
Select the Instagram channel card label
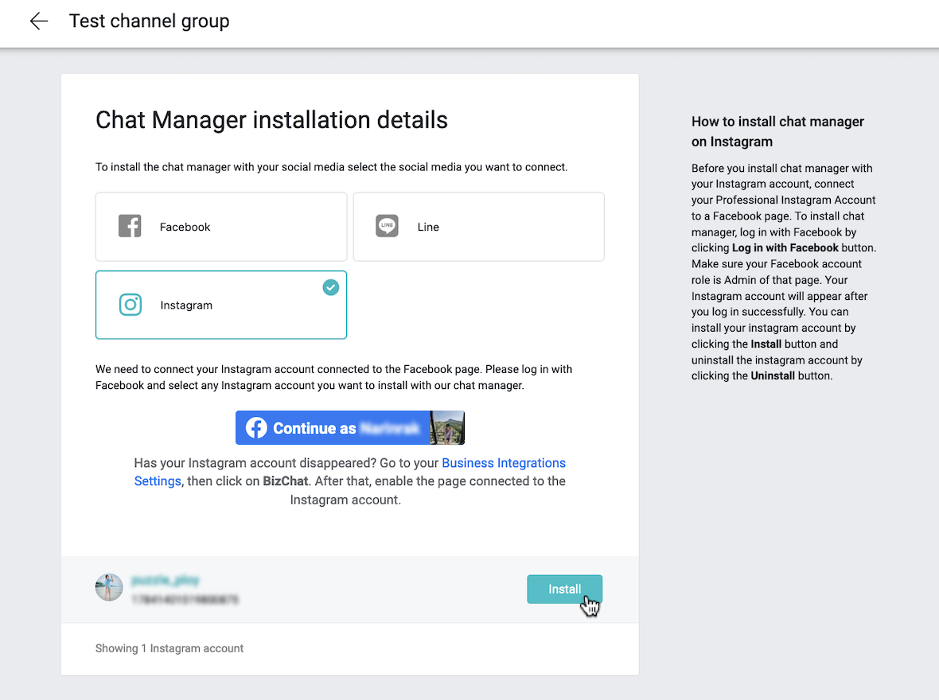pyautogui.click(x=186, y=305)
